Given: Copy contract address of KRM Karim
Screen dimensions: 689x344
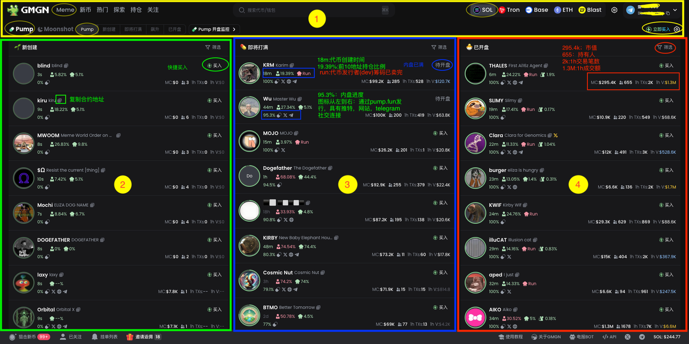Looking at the screenshot, I should pos(292,66).
